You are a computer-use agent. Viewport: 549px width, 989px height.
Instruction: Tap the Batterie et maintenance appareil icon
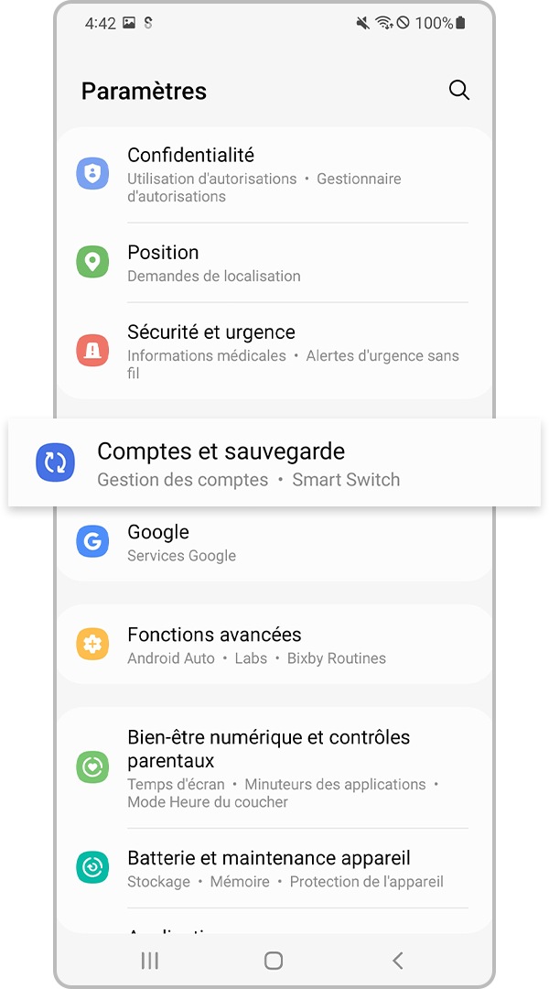(x=92, y=868)
